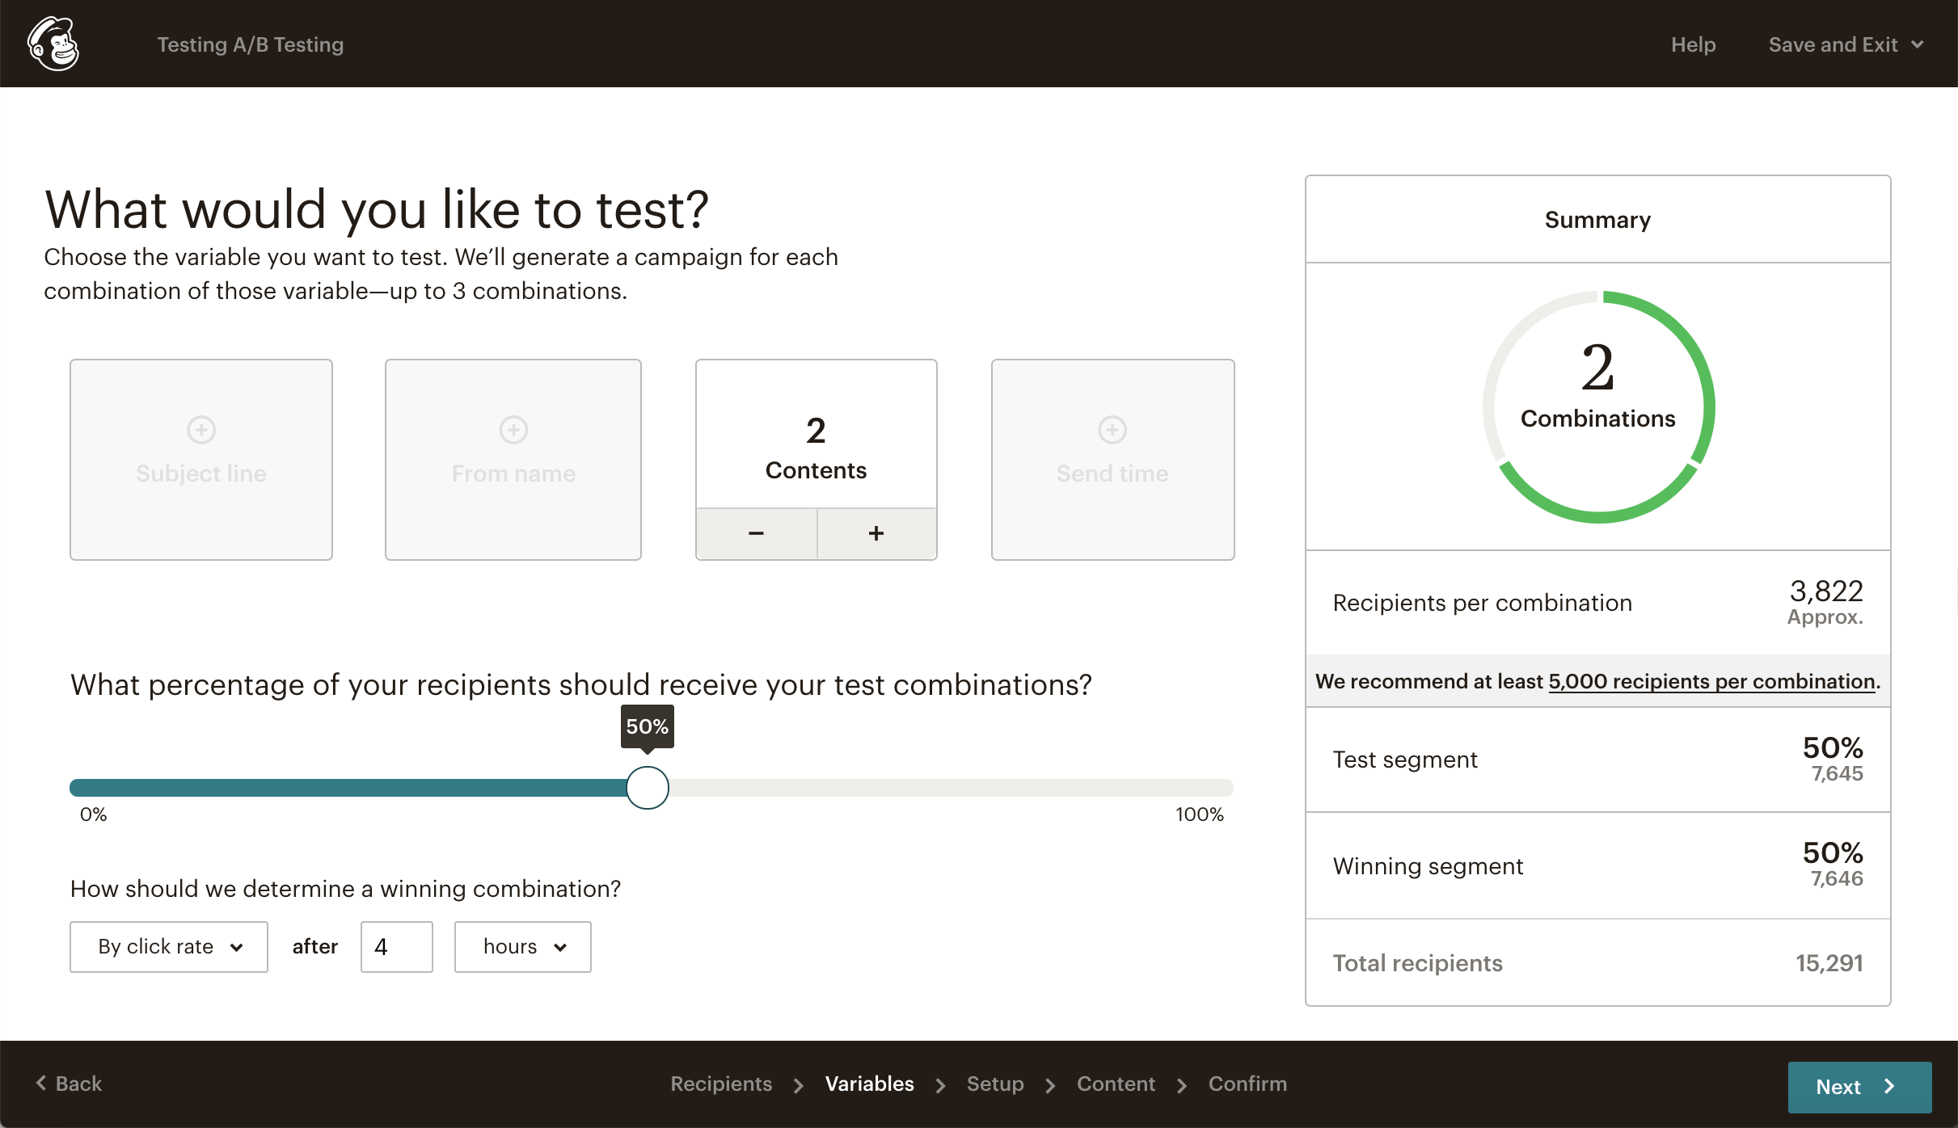Click the 2 Combinations summary circle
This screenshot has width=1958, height=1128.
pos(1598,406)
